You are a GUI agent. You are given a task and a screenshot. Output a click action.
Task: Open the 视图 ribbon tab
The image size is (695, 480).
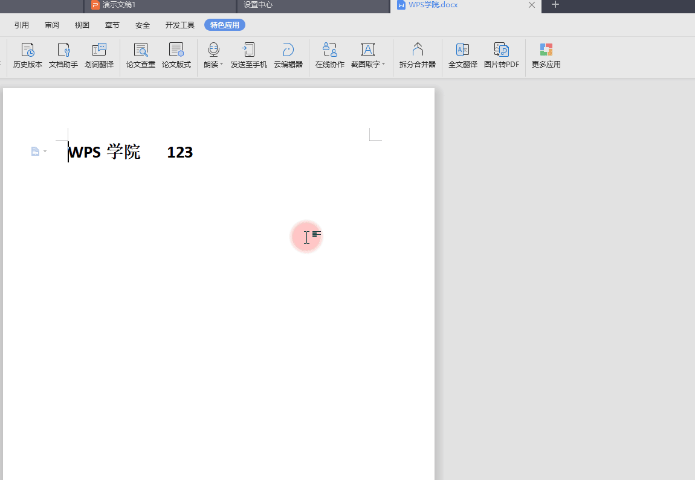coord(82,25)
